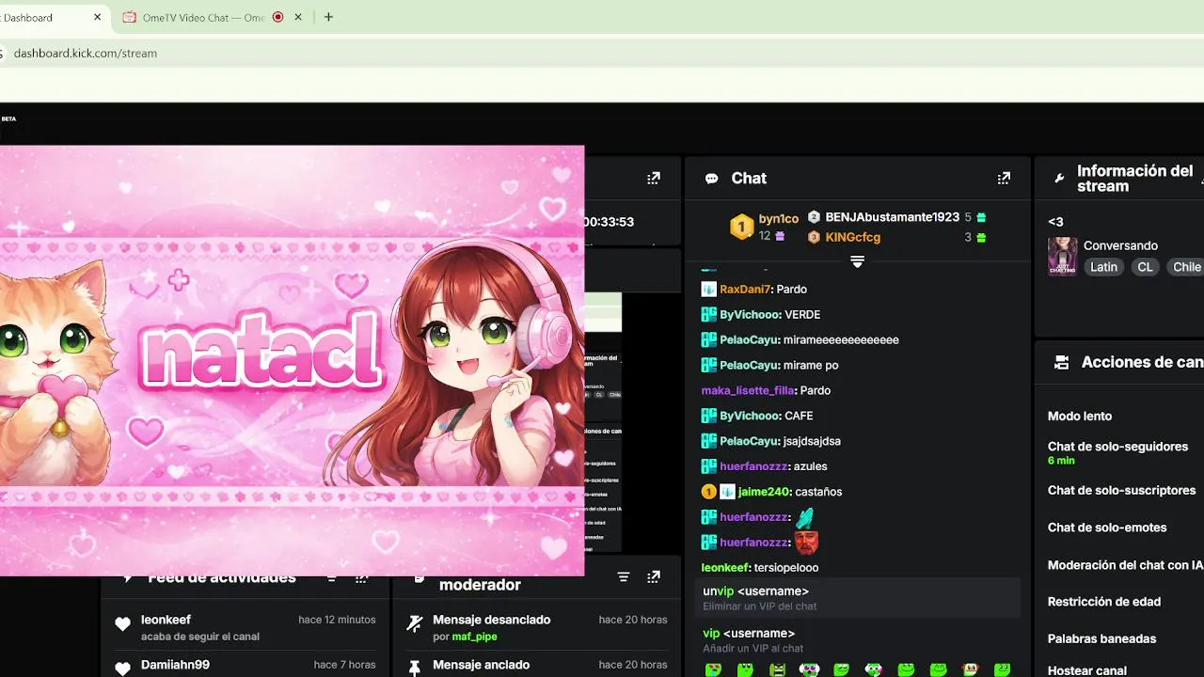Viewport: 1204px width, 677px height.
Task: Click Chat de solo-emotes option
Action: coord(1107,527)
